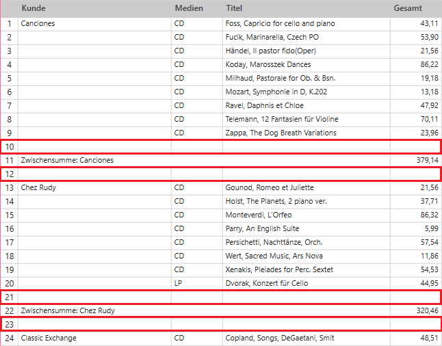The image size is (442, 346).
Task: Click title Dvorak, Konzert für Cello
Action: (x=266, y=284)
